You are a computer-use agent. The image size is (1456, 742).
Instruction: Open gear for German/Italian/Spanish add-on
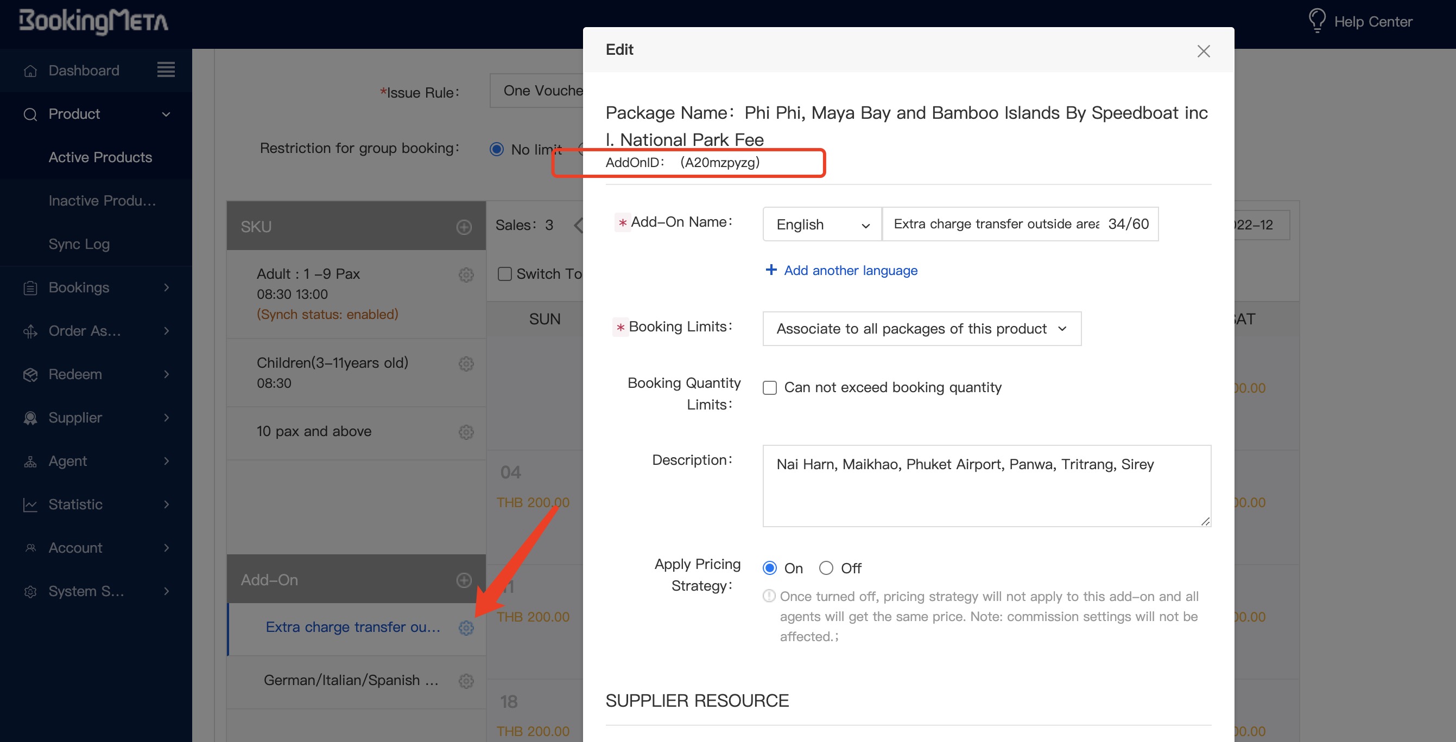click(466, 681)
